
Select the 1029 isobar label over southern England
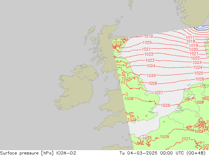[x=132, y=120]
